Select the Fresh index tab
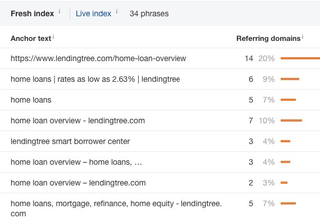This screenshot has height=223, width=320. click(x=32, y=13)
